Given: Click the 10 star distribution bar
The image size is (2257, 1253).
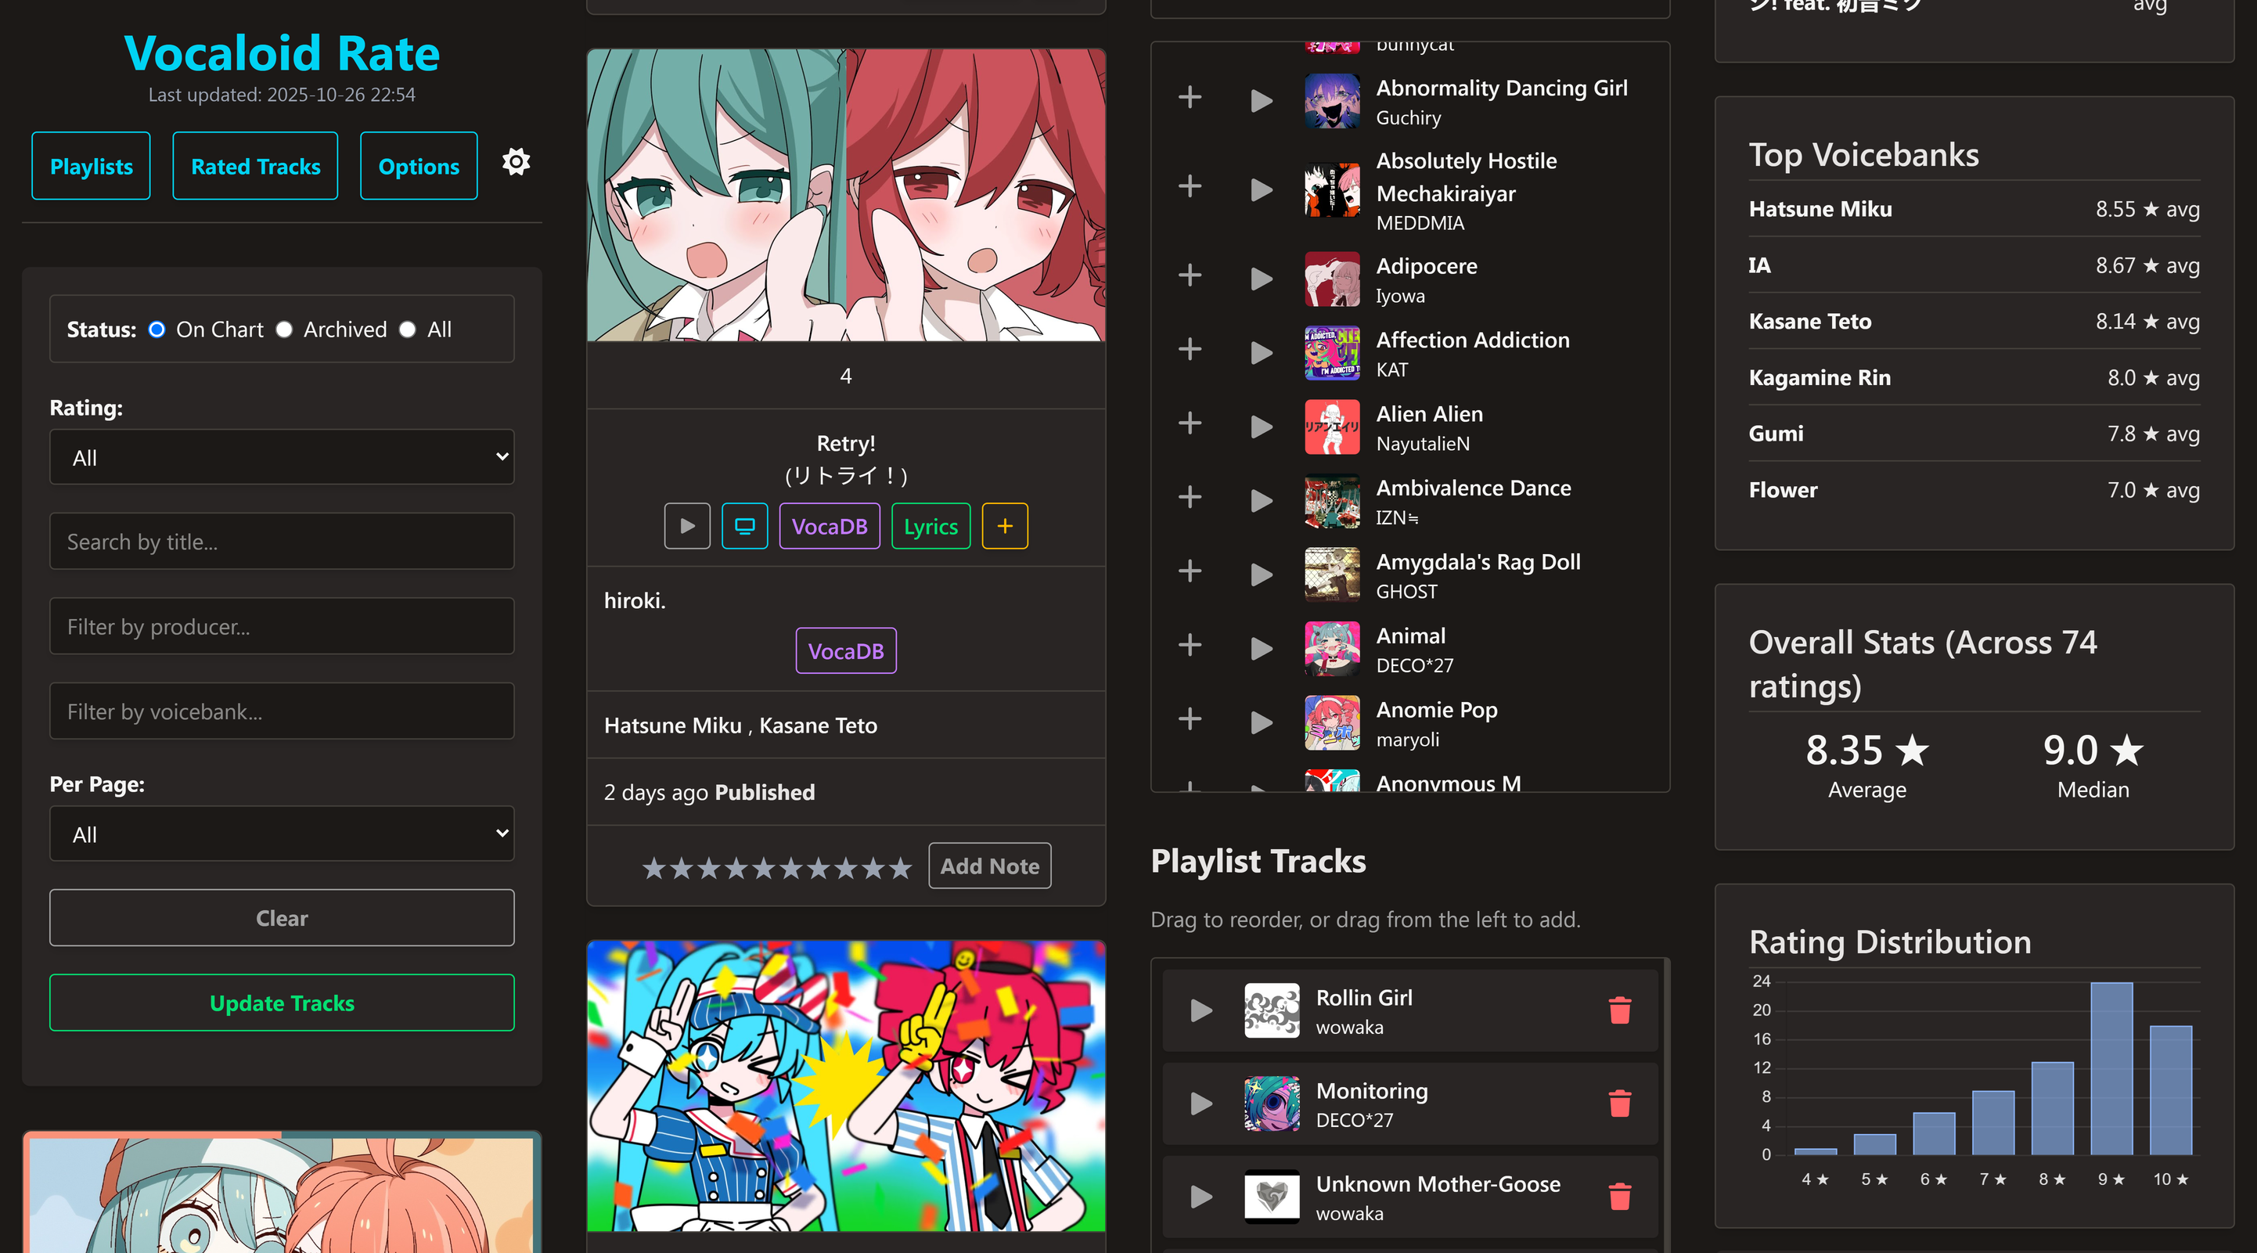Looking at the screenshot, I should coord(2170,1090).
